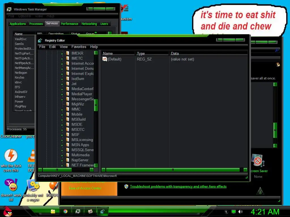The image size is (290, 217).
Task: Click the registry tree horizontal scroll-right arrow
Action: click(91, 170)
